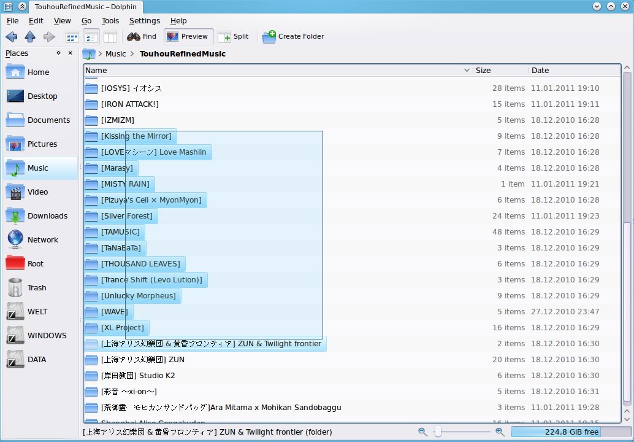The width and height of the screenshot is (634, 442).
Task: Click the zoom out magnifier icon
Action: pos(422,432)
